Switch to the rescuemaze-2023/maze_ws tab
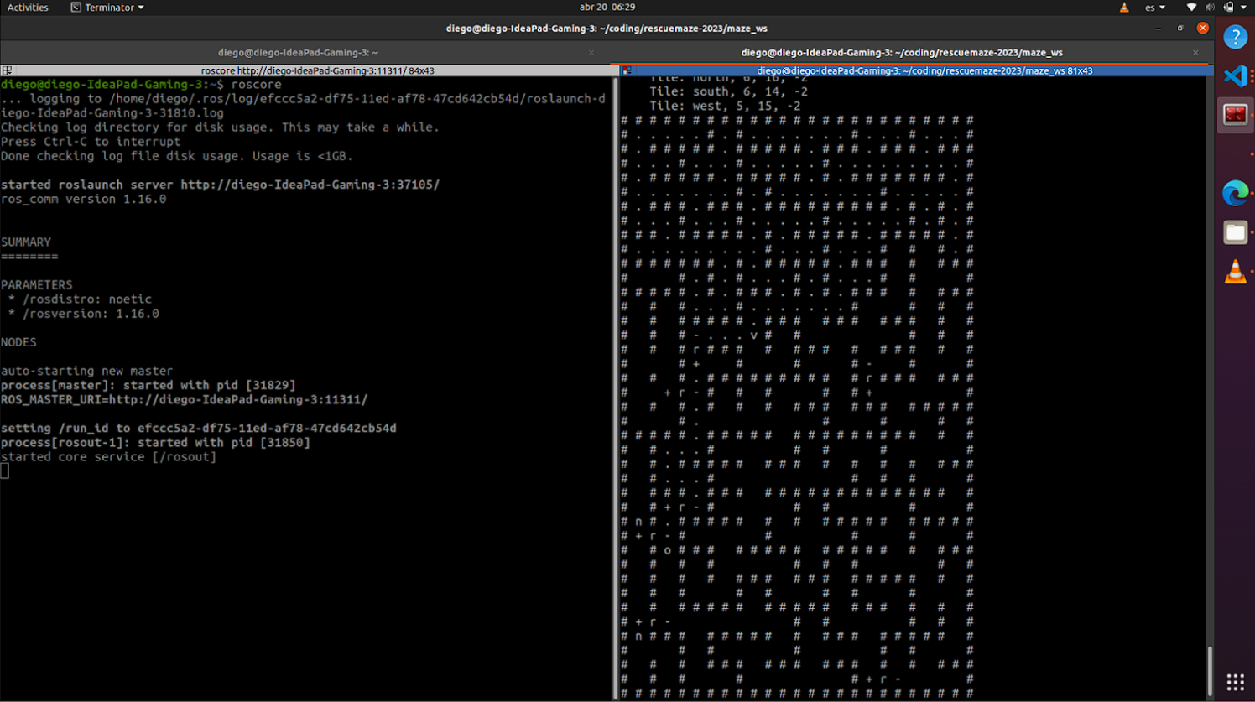Screen dimensions: 1255x702 [902, 52]
